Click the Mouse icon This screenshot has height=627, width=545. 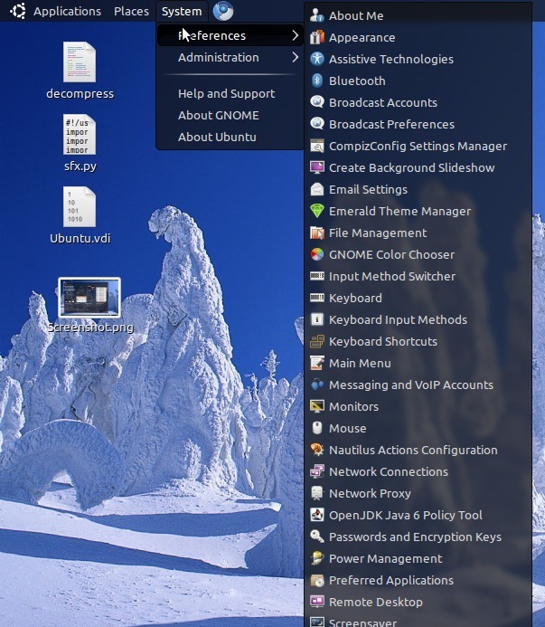click(x=317, y=428)
